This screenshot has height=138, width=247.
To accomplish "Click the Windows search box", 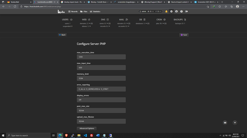I will click(x=28, y=135).
